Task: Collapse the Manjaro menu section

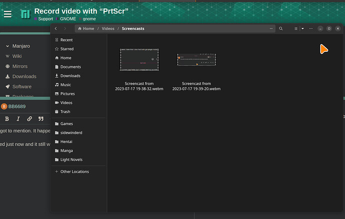Action: [7, 46]
